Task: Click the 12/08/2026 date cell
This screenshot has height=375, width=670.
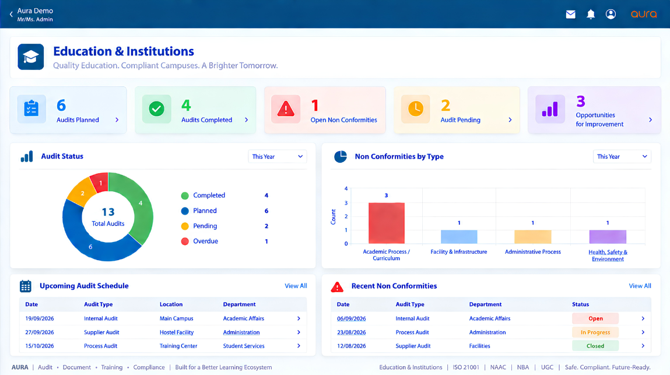Action: pos(351,346)
